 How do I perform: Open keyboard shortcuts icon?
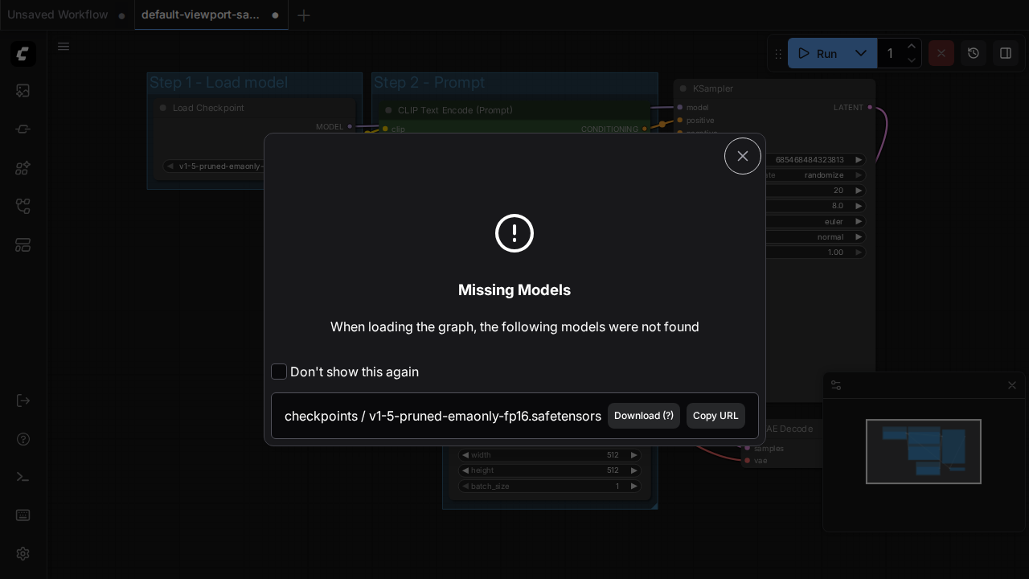[x=23, y=515]
